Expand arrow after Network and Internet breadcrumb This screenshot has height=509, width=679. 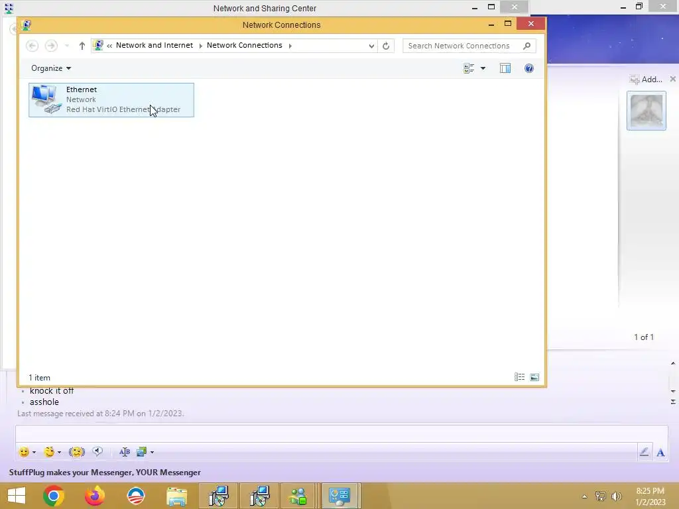click(x=200, y=46)
